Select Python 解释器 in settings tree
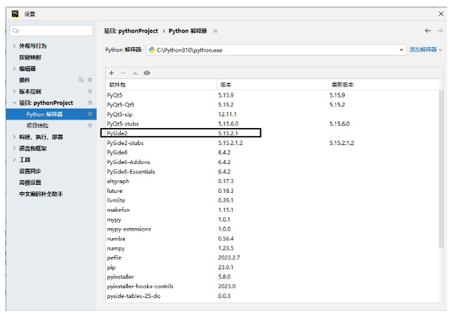Image resolution: width=453 pixels, height=317 pixels. pos(51,114)
